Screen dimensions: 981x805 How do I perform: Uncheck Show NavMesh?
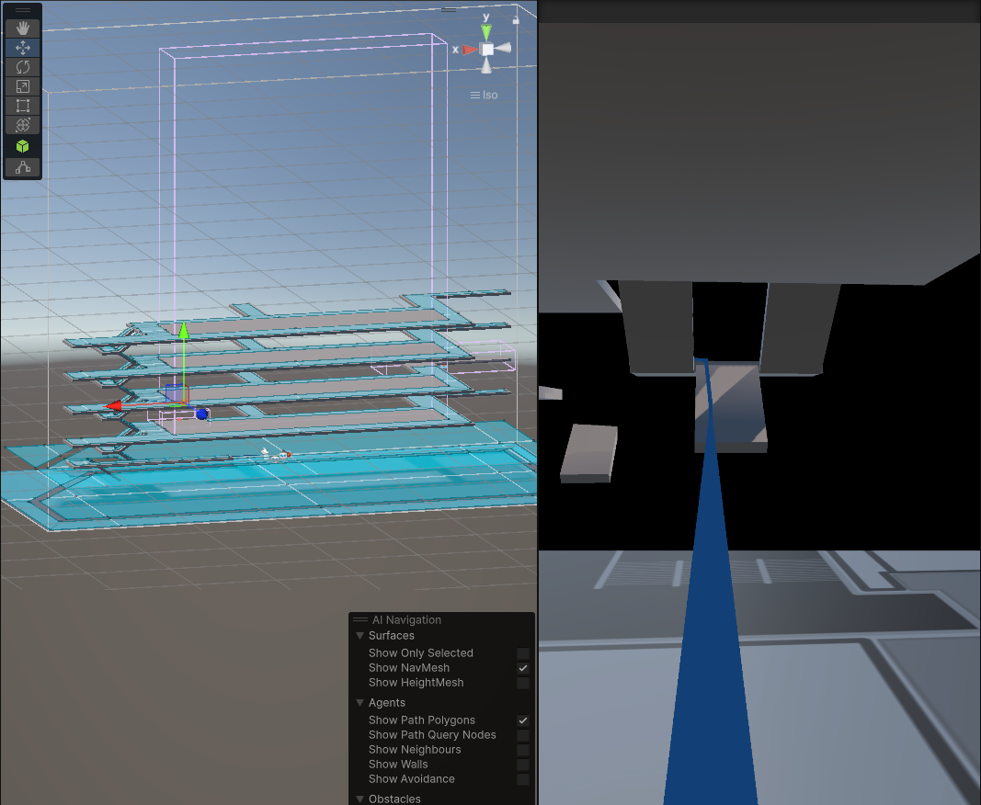[523, 668]
